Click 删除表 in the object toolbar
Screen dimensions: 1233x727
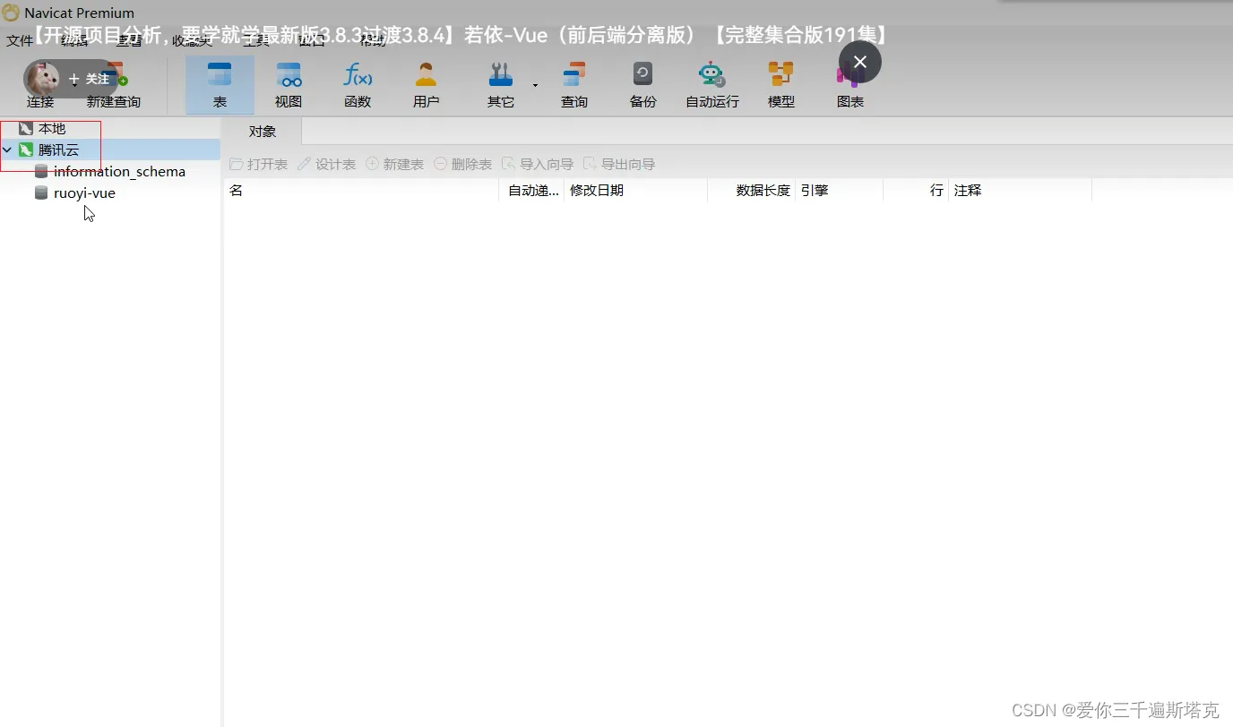pyautogui.click(x=463, y=165)
